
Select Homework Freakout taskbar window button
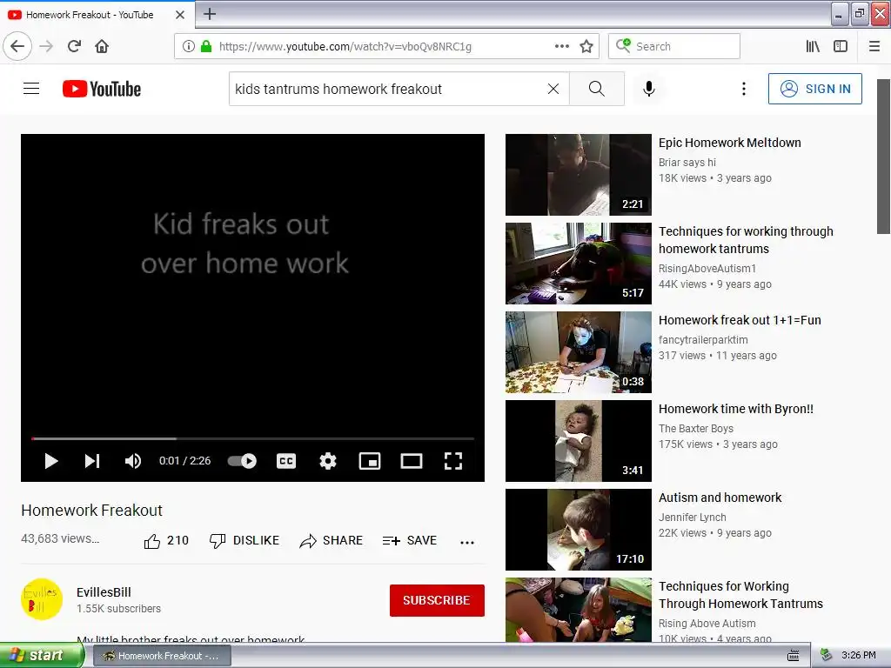162,656
